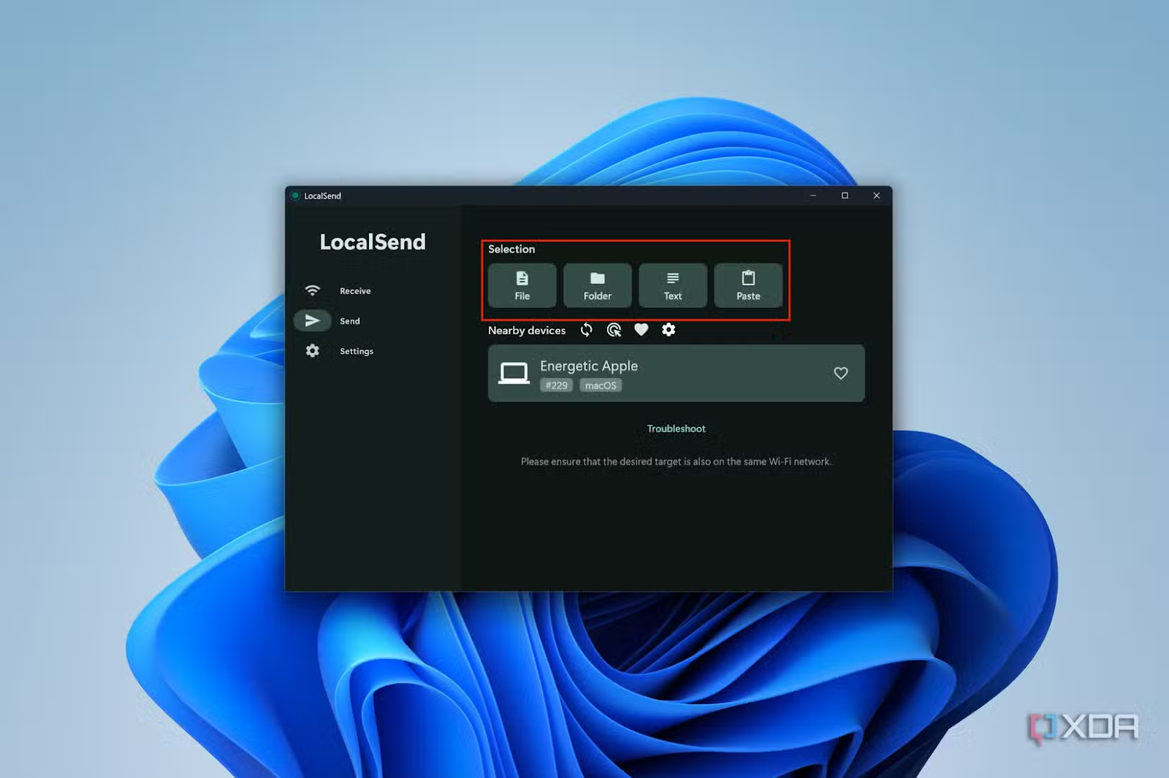
Task: Click the LocalSend logo title
Action: tap(373, 242)
